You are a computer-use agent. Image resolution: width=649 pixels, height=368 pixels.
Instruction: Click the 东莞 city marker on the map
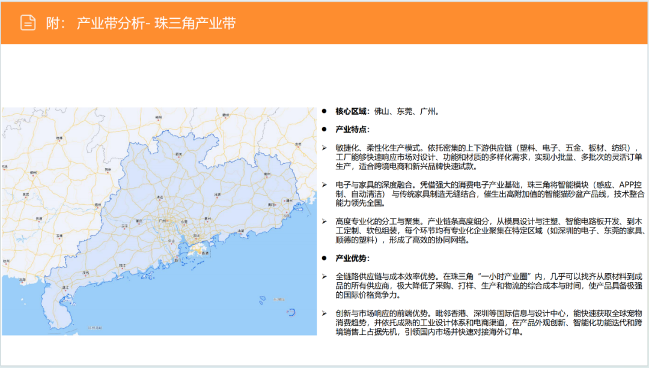click(x=185, y=222)
